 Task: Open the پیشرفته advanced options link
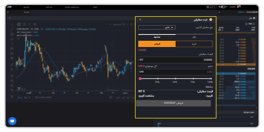pos(209,87)
